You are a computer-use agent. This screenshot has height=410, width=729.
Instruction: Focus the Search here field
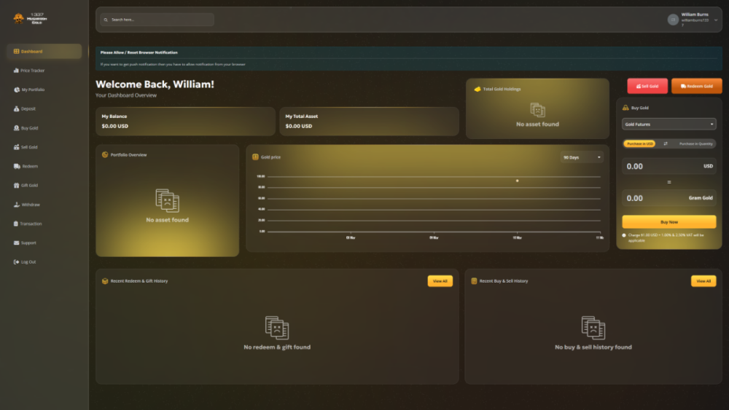pyautogui.click(x=157, y=20)
